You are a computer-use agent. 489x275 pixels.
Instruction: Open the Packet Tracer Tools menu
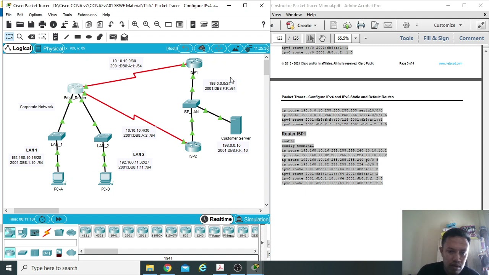point(67,15)
